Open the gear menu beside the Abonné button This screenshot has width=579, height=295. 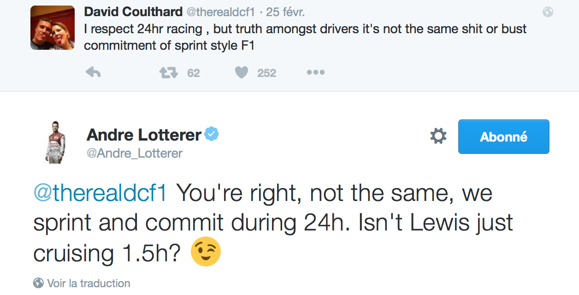(x=438, y=136)
